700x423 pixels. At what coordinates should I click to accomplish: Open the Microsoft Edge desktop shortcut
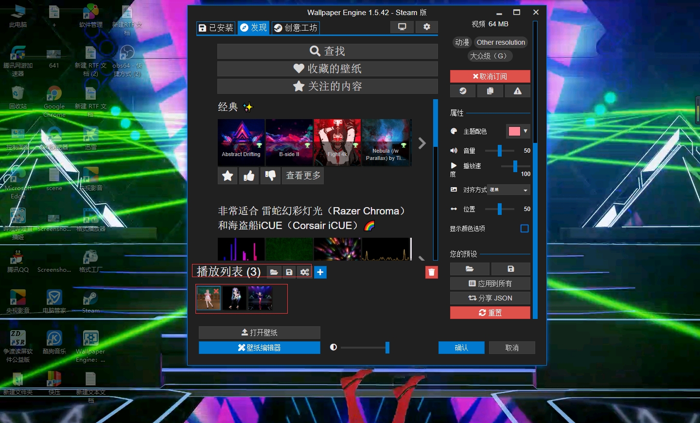18,183
